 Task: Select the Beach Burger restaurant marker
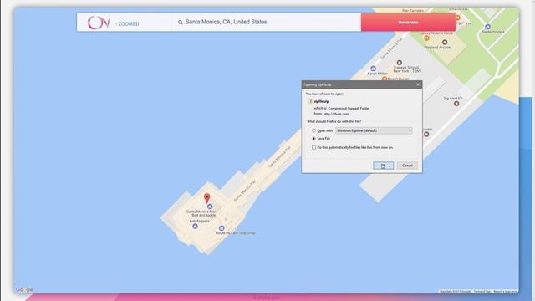[x=385, y=79]
